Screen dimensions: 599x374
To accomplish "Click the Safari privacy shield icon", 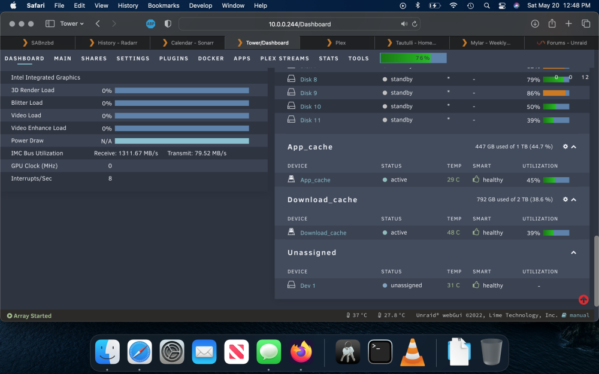I will [x=168, y=24].
